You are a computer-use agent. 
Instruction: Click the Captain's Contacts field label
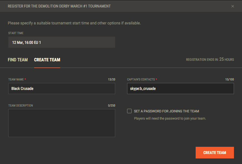pos(141,80)
